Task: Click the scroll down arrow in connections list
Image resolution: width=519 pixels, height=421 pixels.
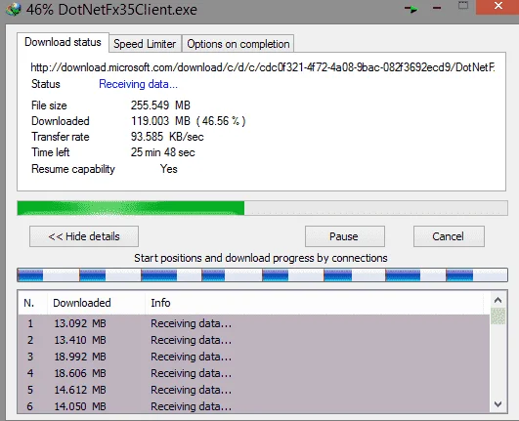Action: tap(497, 404)
